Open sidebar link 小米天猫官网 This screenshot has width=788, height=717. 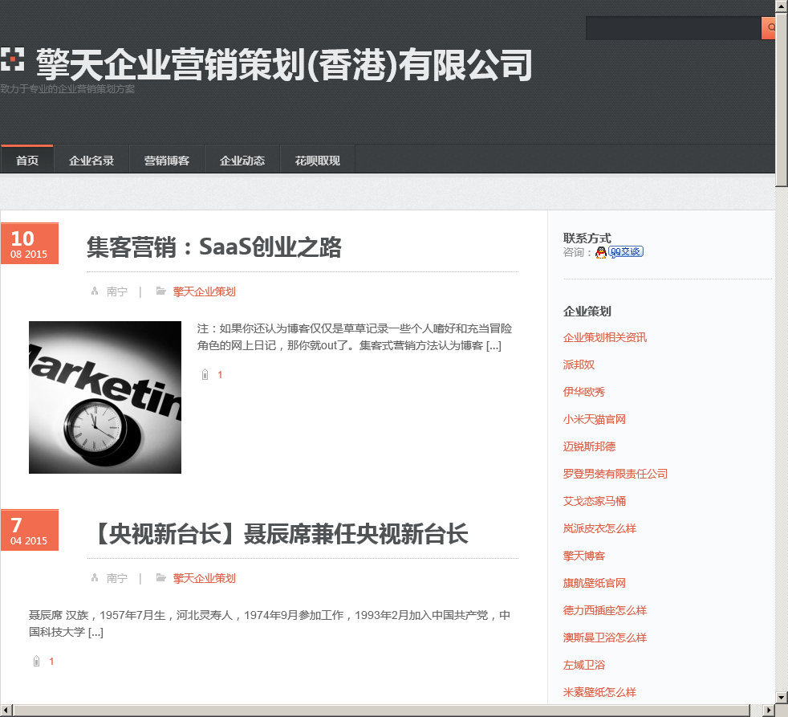tap(594, 419)
